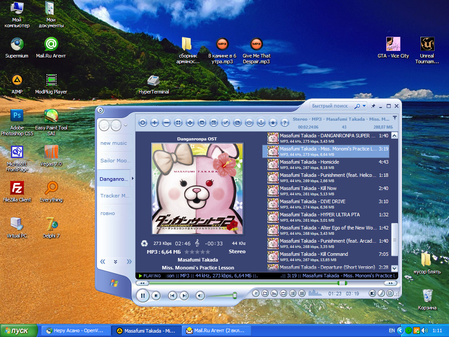Image resolution: width=449 pixels, height=337 pixels.
Task: Click the treble clef icon
Action: (x=197, y=243)
